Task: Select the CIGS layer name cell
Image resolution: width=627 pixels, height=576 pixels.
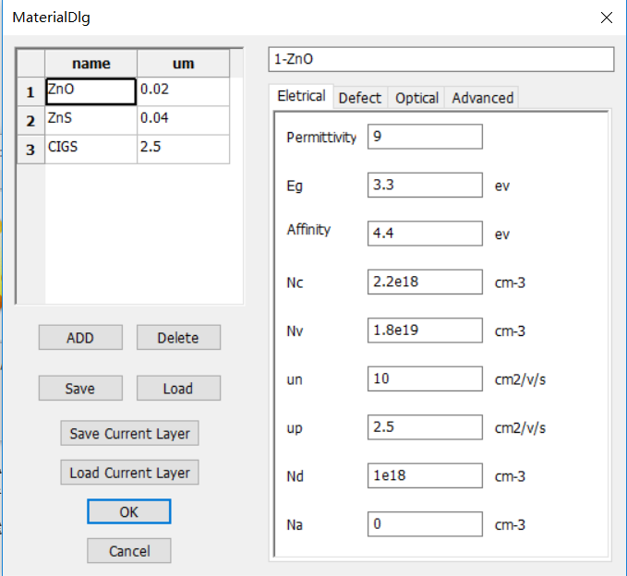Action: (x=90, y=149)
